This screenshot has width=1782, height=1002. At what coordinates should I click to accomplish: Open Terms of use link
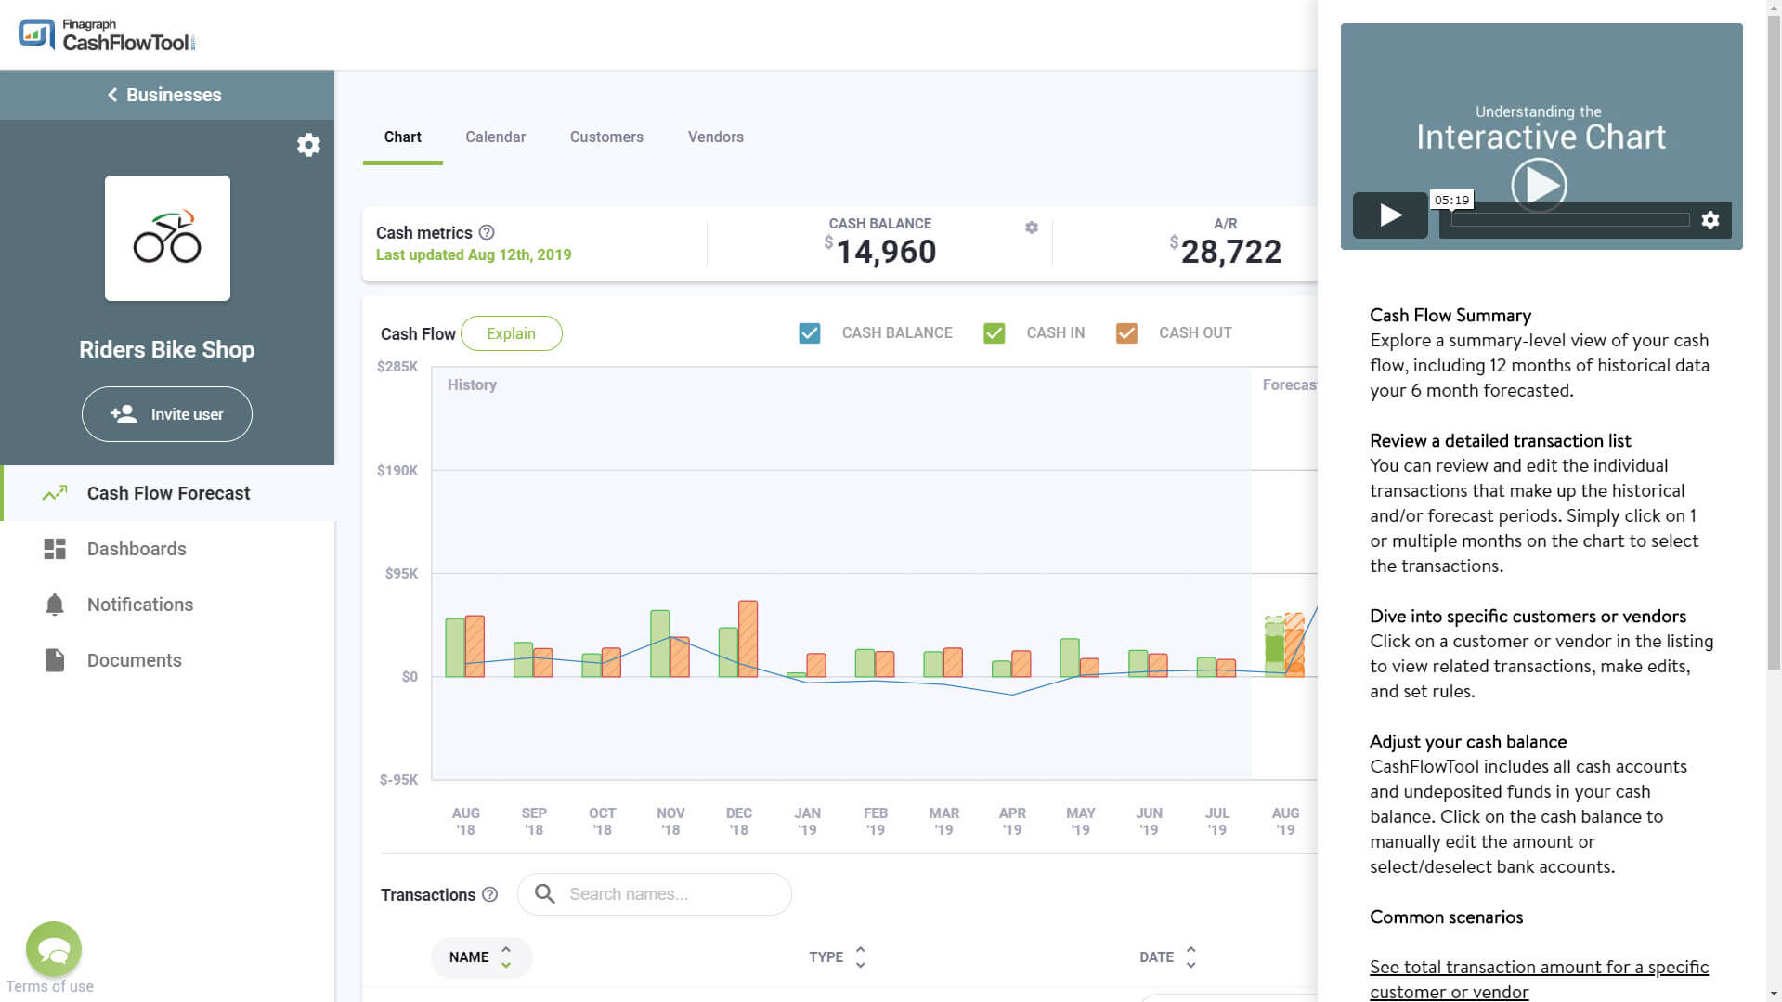49,986
